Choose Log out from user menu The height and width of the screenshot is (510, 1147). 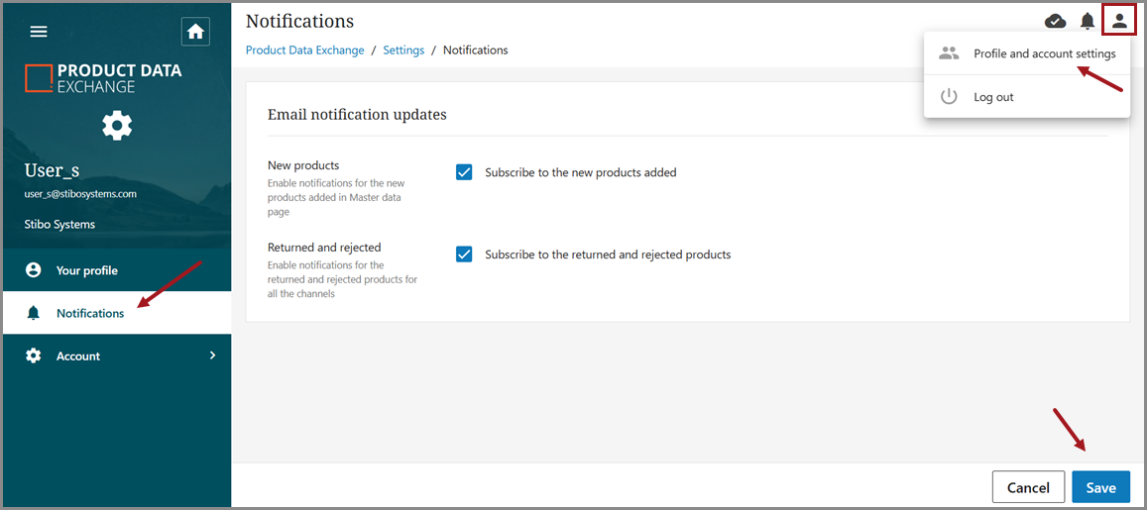click(993, 97)
